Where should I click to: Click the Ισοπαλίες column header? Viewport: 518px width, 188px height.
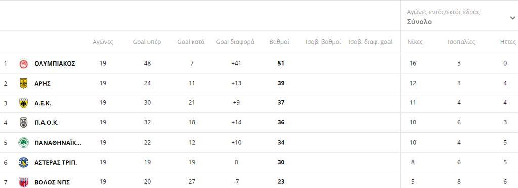point(461,42)
